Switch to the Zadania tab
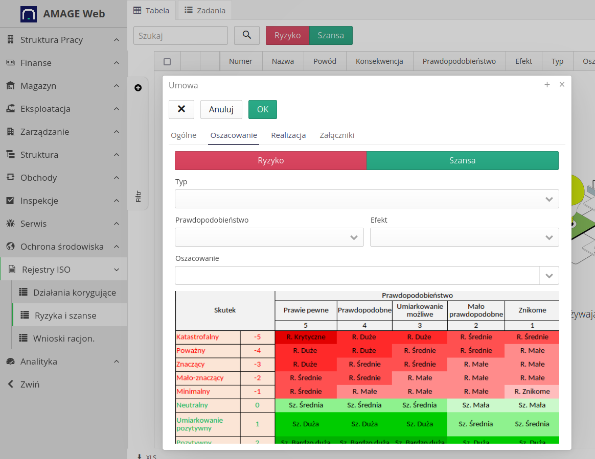Viewport: 595px width, 459px height. coord(205,10)
